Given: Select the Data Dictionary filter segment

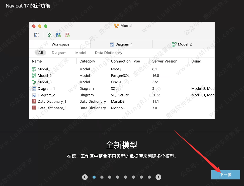Looking at the screenshot, I should point(108,53).
